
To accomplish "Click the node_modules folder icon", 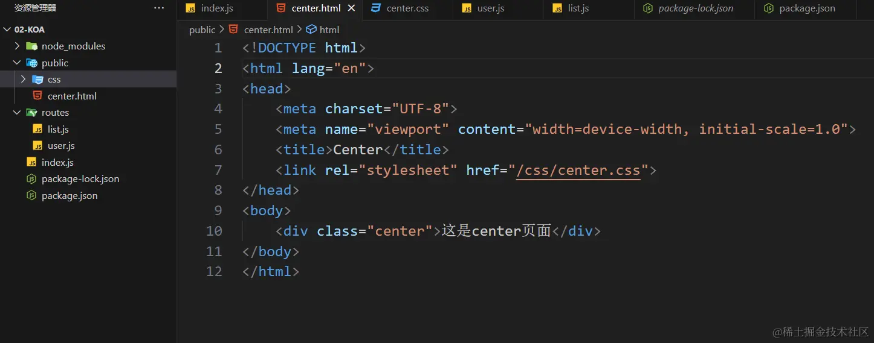I will coord(31,46).
